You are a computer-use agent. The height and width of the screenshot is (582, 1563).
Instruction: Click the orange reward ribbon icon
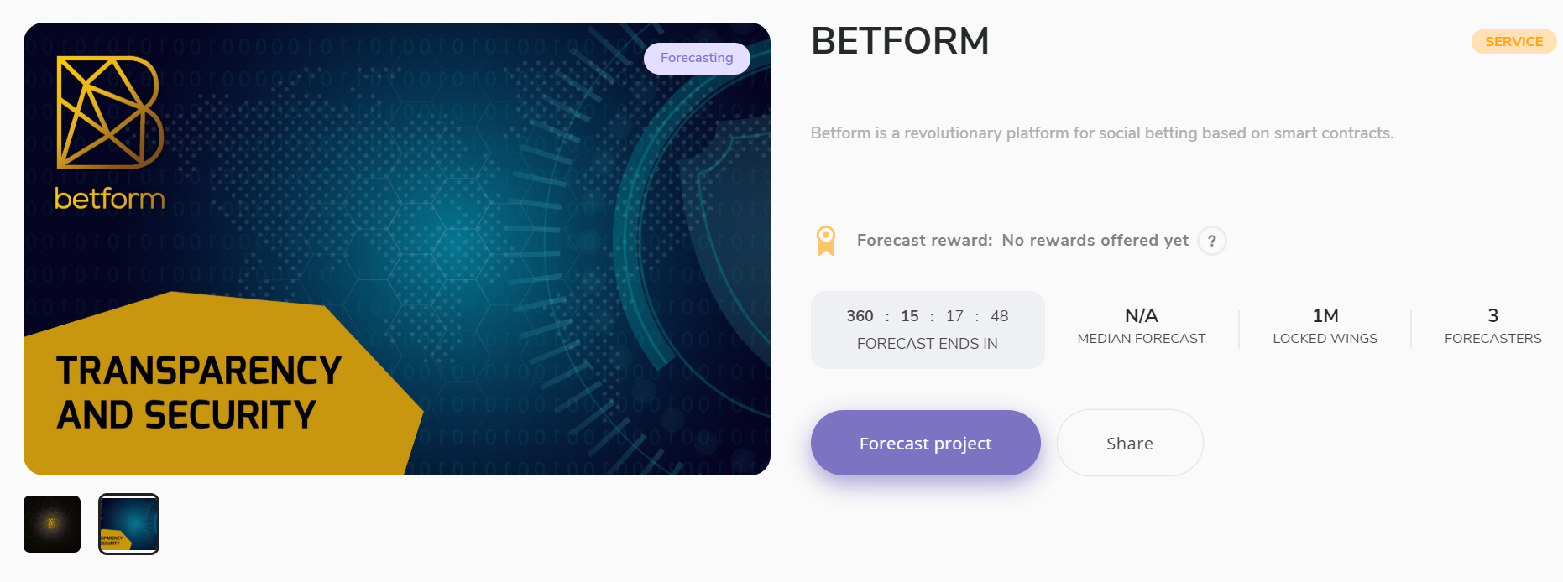[826, 241]
